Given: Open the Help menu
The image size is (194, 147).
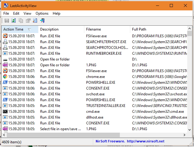Looking at the screenshot, I should coord(56,13).
